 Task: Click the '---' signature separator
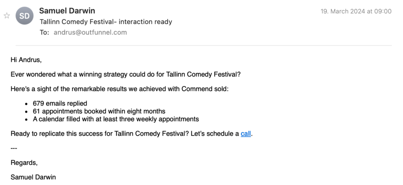pos(14,148)
